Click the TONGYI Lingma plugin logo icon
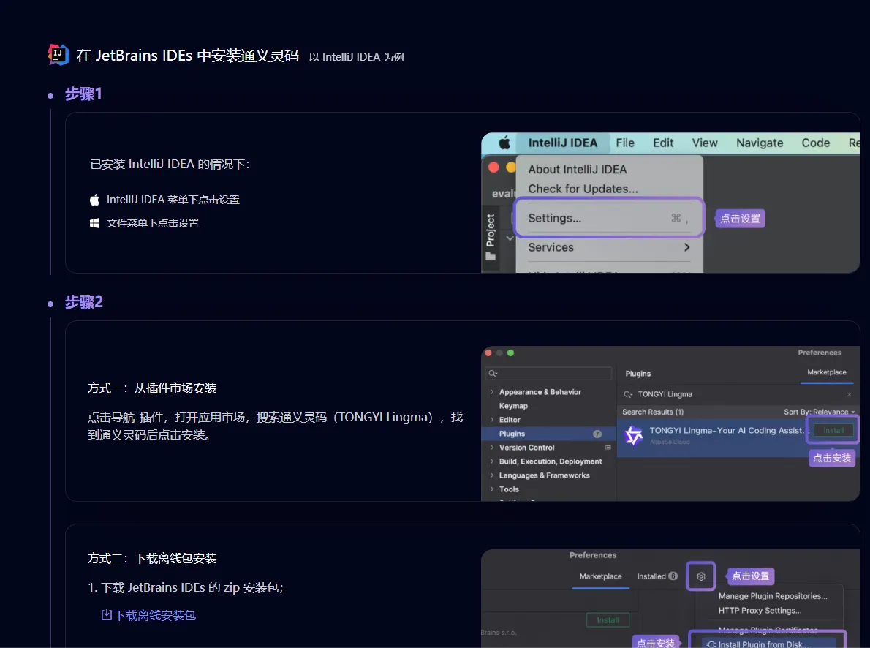The image size is (870, 648). coord(634,436)
